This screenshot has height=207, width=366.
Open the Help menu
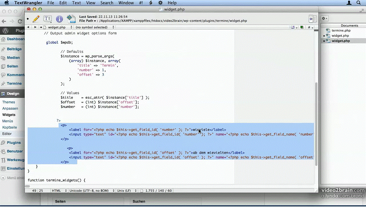click(172, 3)
